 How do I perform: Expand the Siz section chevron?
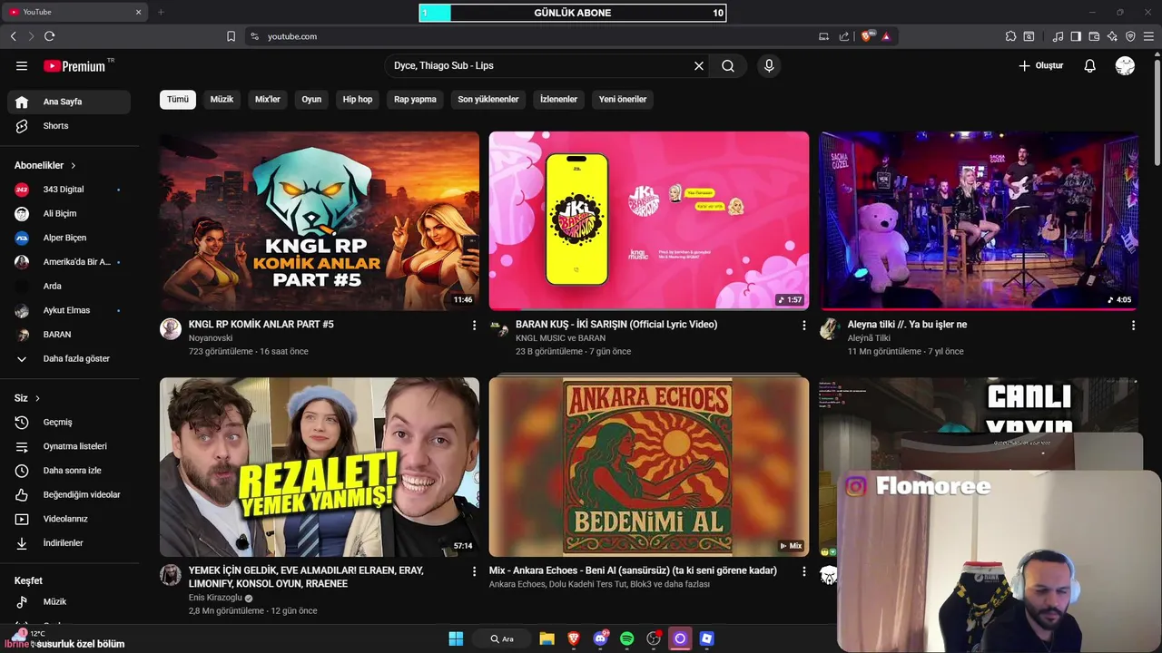tap(37, 398)
